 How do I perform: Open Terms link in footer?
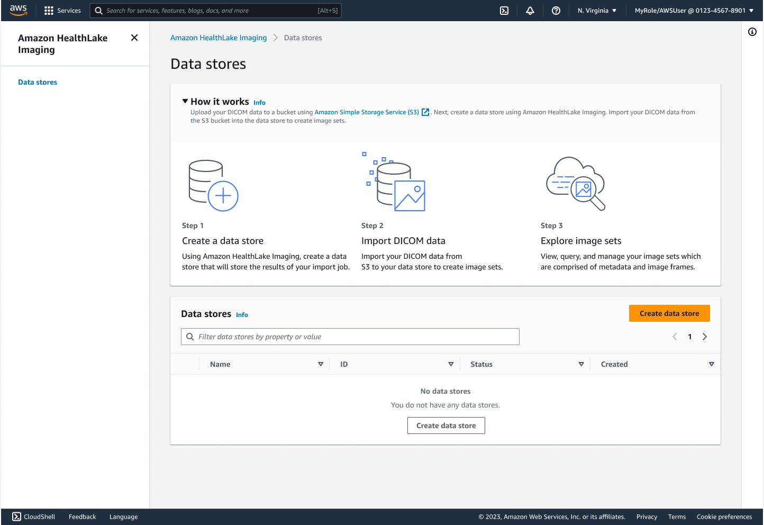coord(677,517)
